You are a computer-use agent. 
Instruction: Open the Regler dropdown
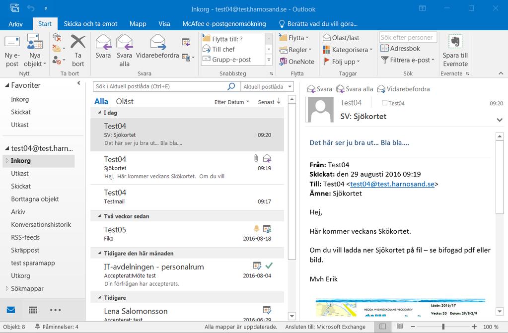coord(295,50)
